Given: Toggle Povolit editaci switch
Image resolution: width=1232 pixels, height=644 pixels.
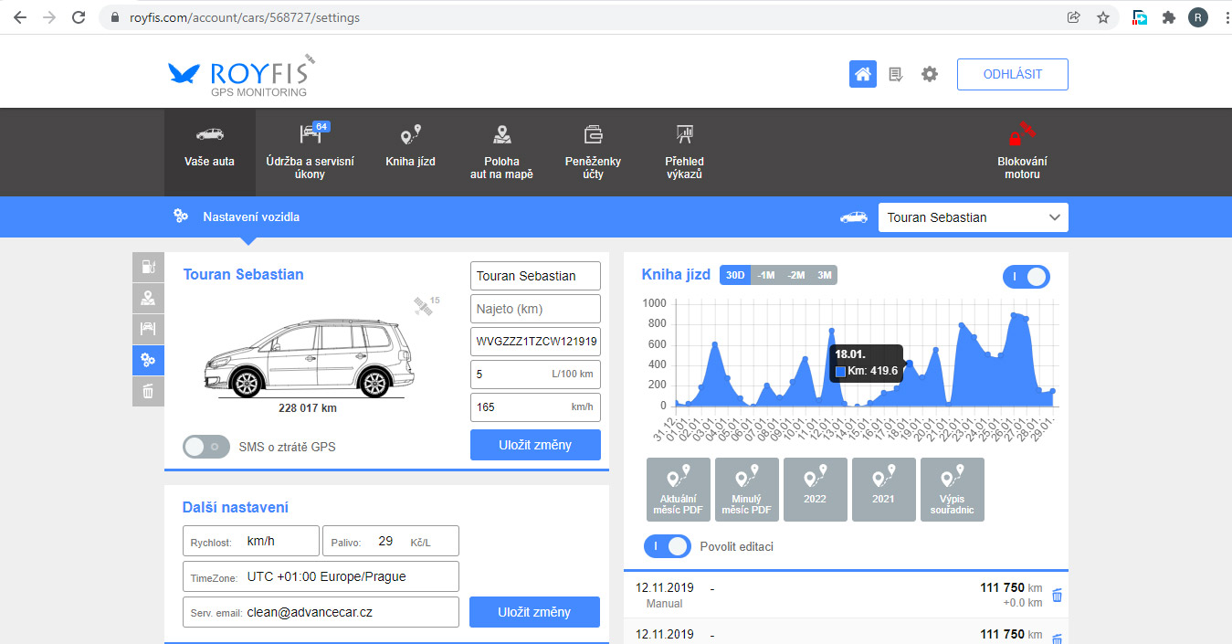Looking at the screenshot, I should [x=667, y=546].
